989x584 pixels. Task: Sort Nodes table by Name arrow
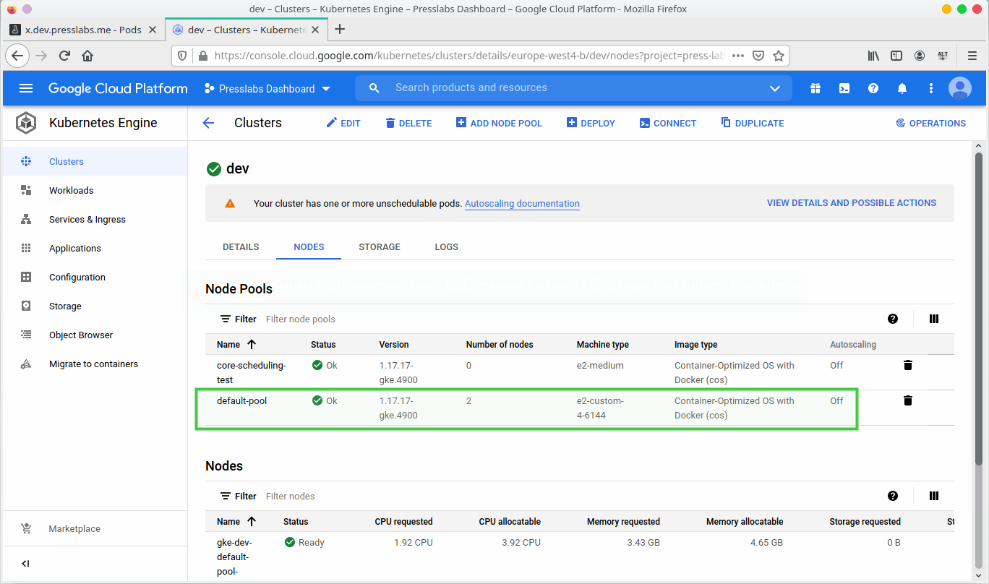tap(252, 521)
